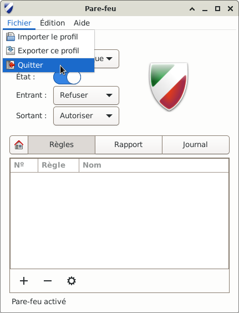Viewport: 239px width, 313px height.
Task: Switch to the Journal tab
Action: (196, 145)
